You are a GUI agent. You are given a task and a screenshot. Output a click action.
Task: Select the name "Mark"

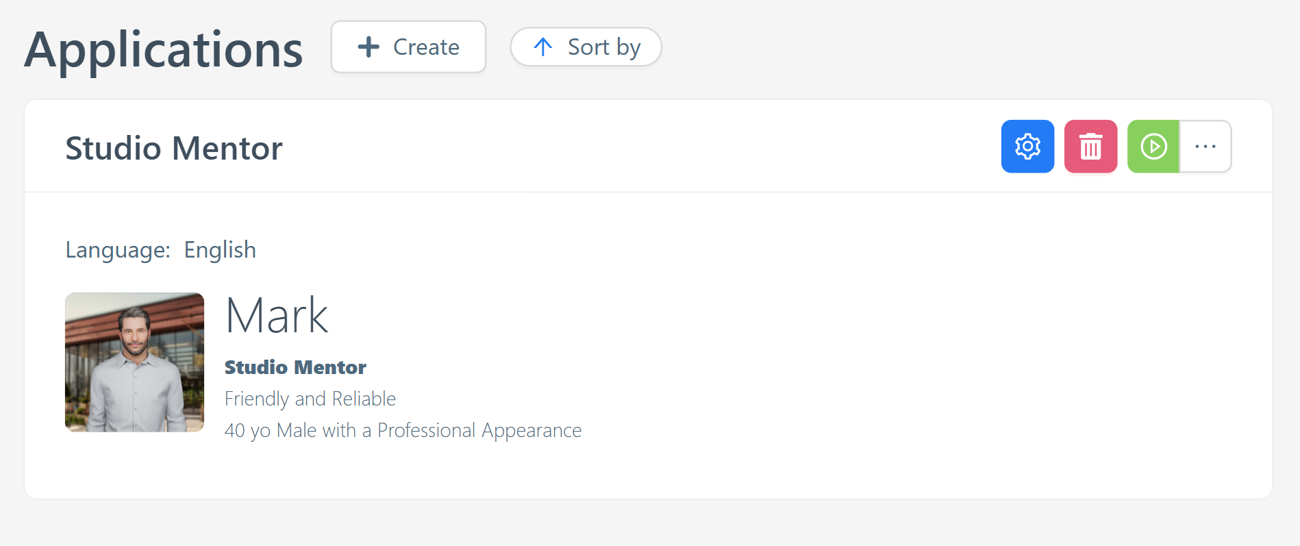276,315
